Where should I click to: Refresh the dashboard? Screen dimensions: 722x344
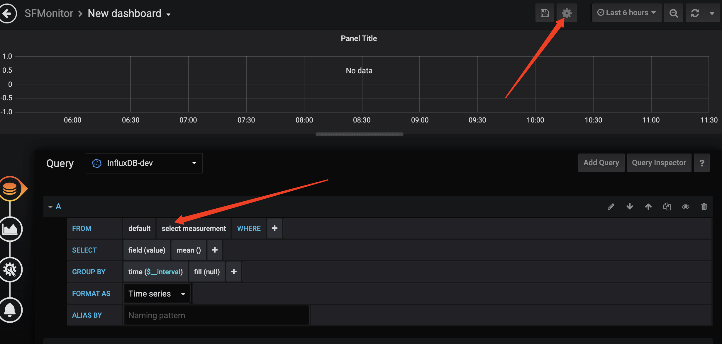point(695,13)
